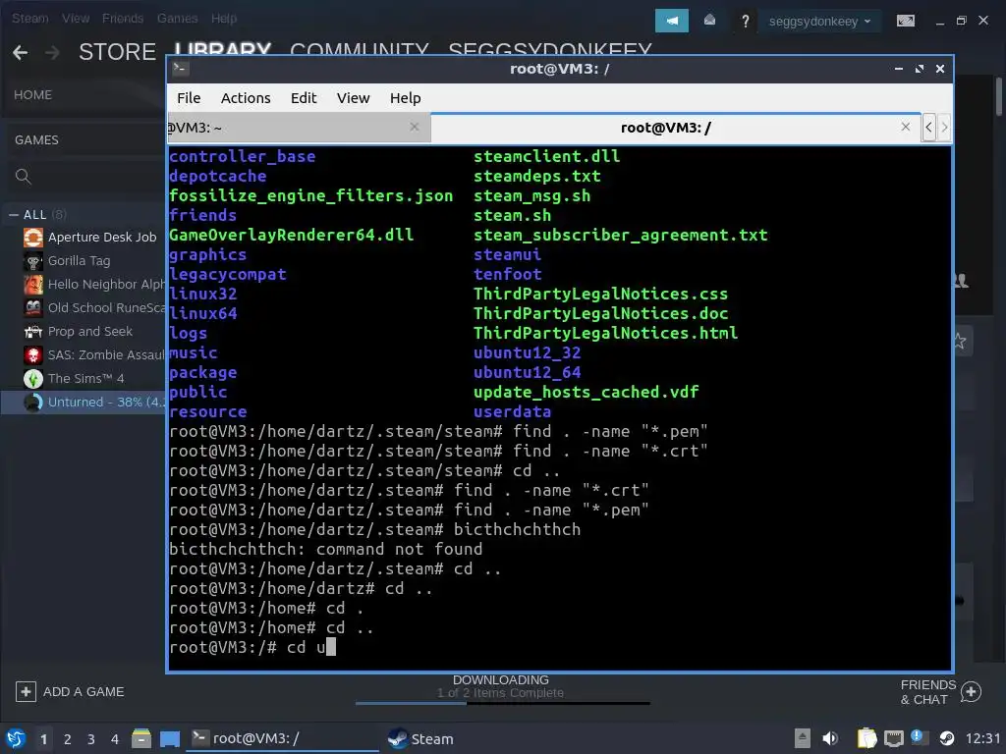Open terminal Actions menu
This screenshot has height=754, width=1006.
246,98
